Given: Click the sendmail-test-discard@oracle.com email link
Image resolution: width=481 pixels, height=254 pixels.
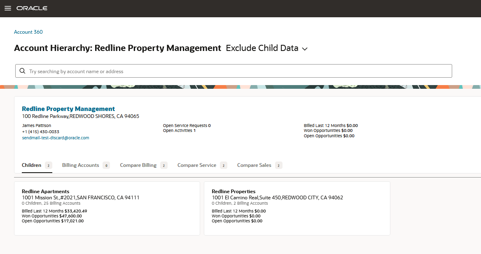Looking at the screenshot, I should pyautogui.click(x=56, y=138).
